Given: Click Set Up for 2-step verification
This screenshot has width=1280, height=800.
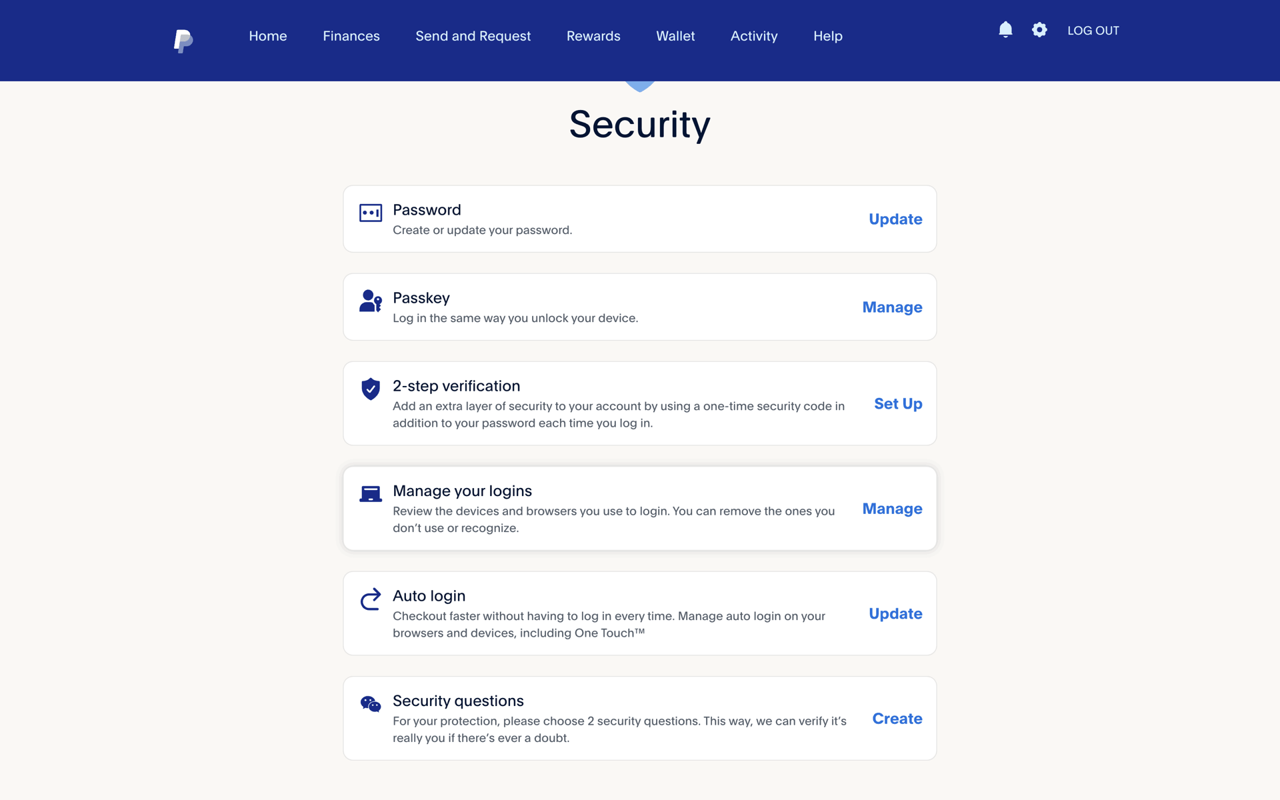Looking at the screenshot, I should tap(898, 404).
